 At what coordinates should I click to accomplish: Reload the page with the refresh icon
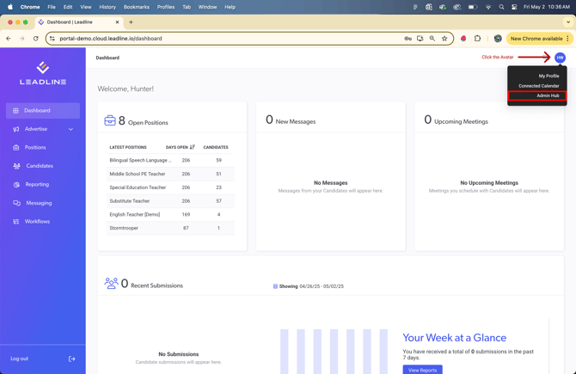point(35,38)
